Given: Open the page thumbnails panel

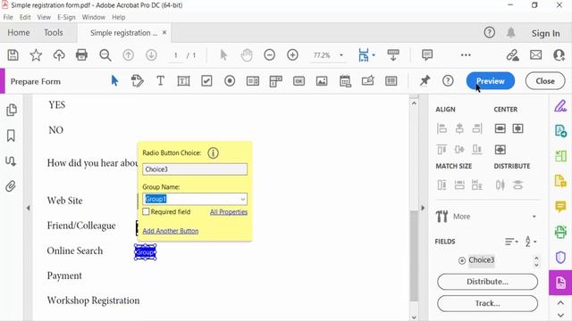Looking at the screenshot, I should coord(12,110).
